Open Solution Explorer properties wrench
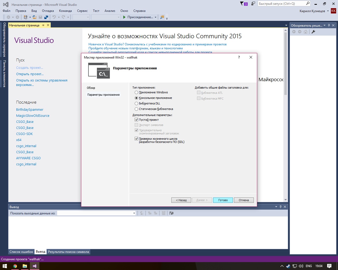This screenshot has height=270, width=338. [313, 32]
